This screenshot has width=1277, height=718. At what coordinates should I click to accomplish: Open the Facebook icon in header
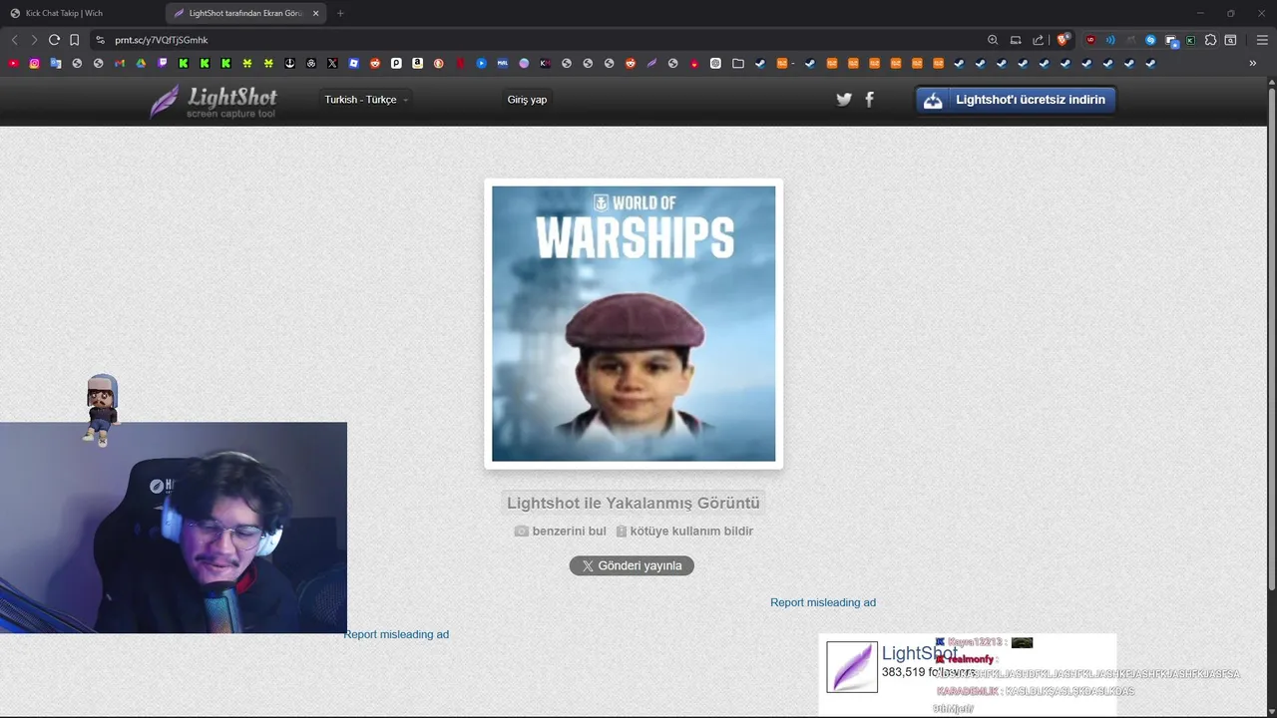[x=869, y=100]
